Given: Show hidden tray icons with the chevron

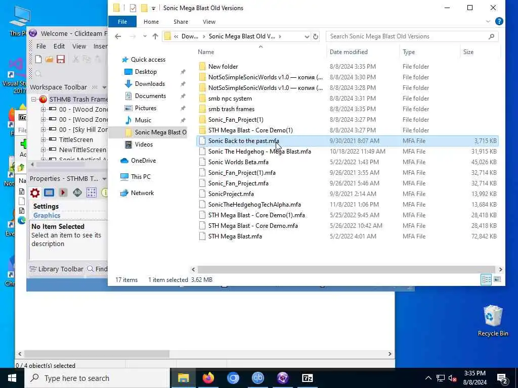Looking at the screenshot, I should pos(428,378).
